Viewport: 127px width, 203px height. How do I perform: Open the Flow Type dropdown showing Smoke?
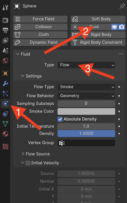point(86,87)
